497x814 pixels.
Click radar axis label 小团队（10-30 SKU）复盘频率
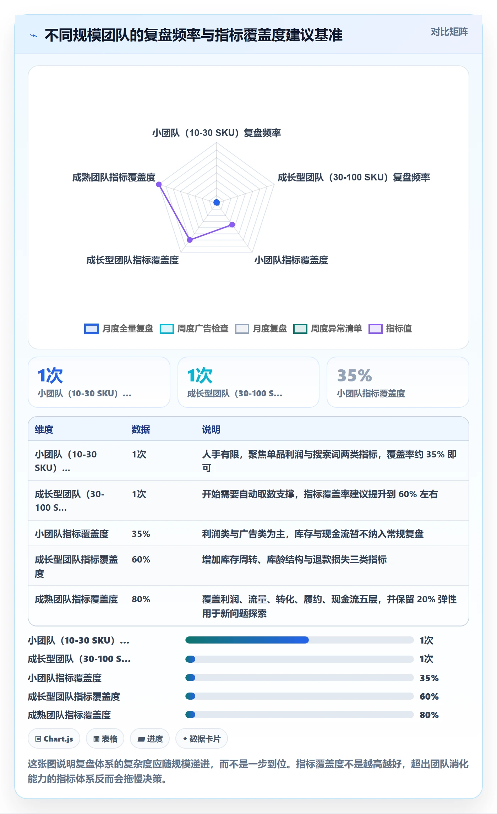coord(217,133)
